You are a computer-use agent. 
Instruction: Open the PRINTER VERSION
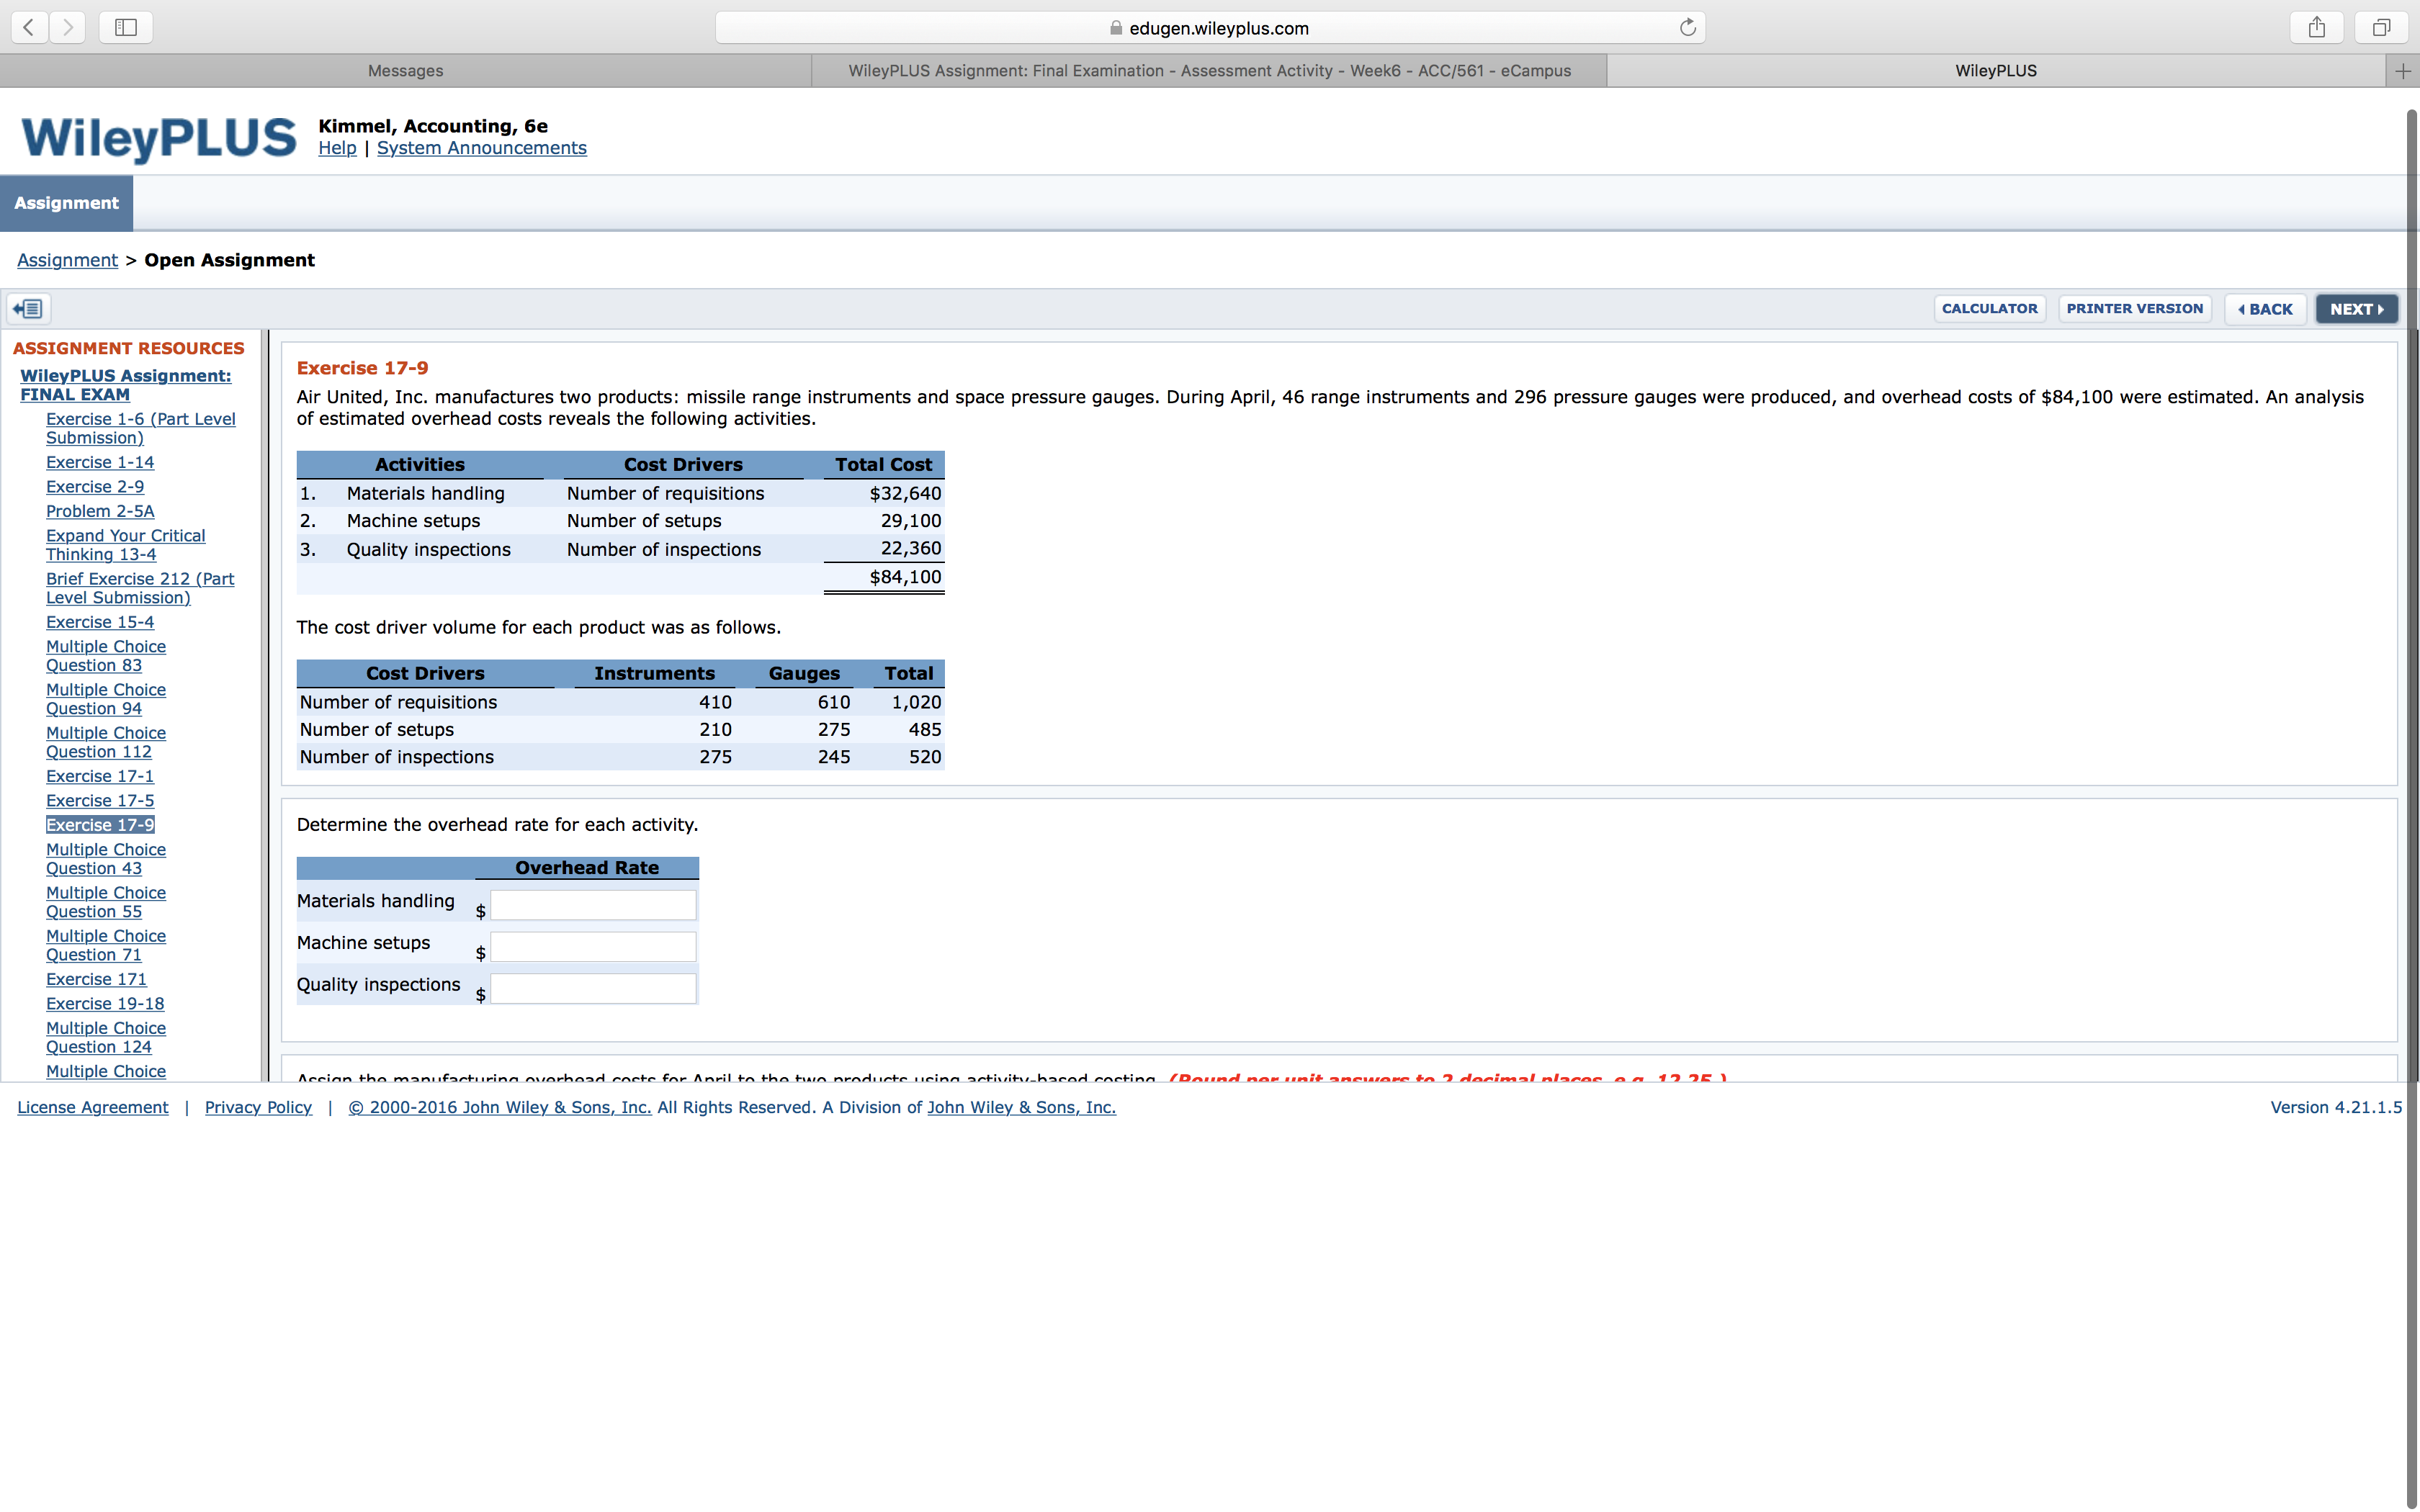[2134, 309]
